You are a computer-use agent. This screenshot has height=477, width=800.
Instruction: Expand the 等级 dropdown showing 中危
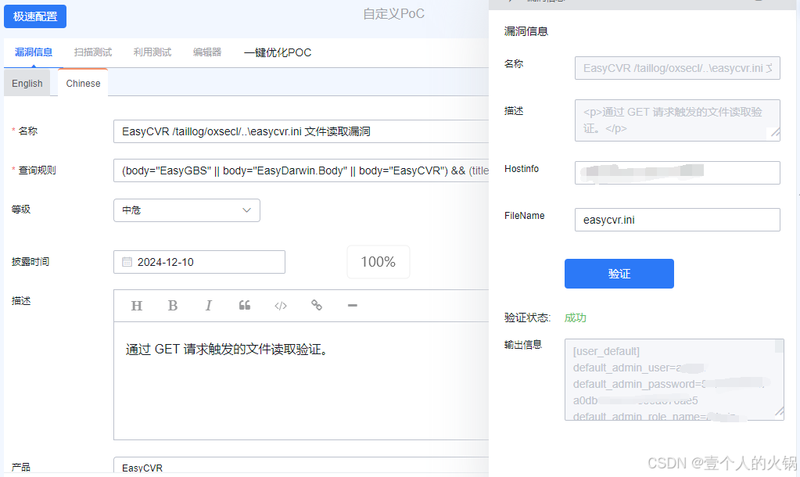pyautogui.click(x=187, y=210)
